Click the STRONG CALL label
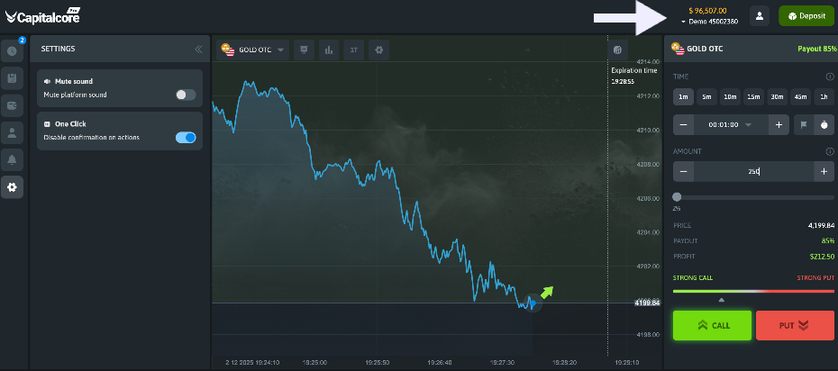 pyautogui.click(x=693, y=278)
